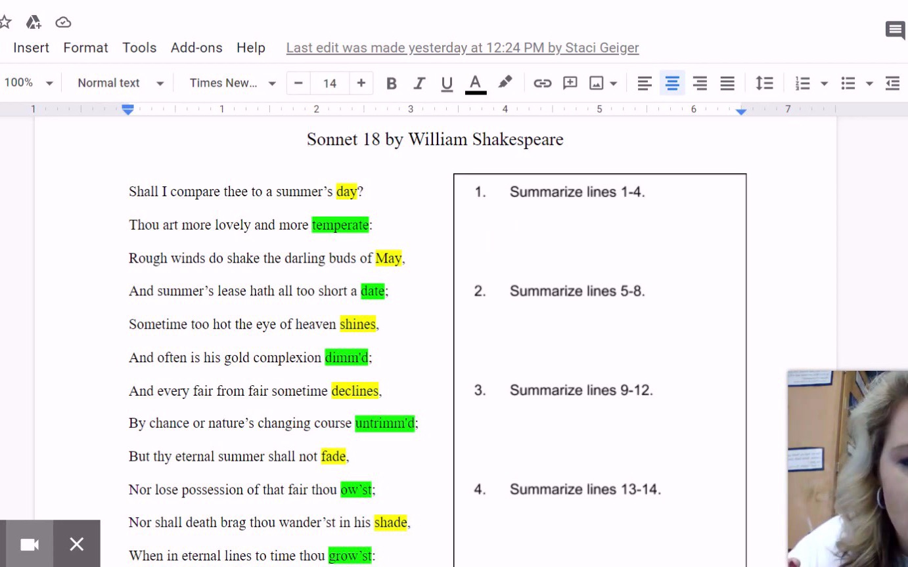Viewport: 908px width, 567px height.
Task: Open the text color picker
Action: [x=476, y=83]
